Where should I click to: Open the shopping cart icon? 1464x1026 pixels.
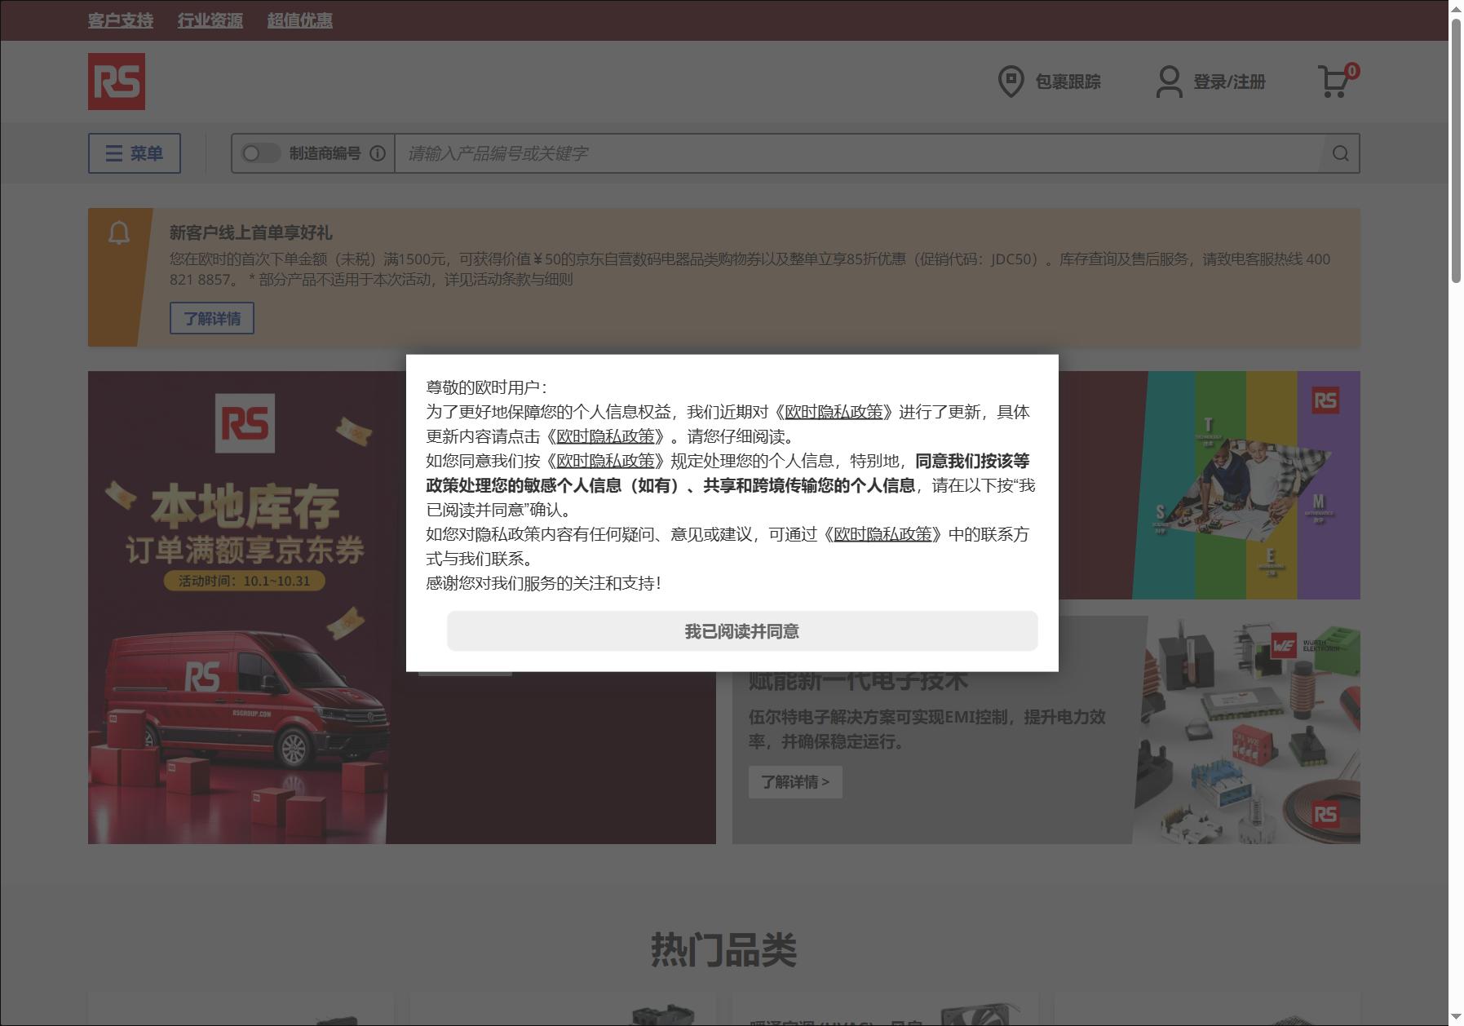pyautogui.click(x=1338, y=81)
